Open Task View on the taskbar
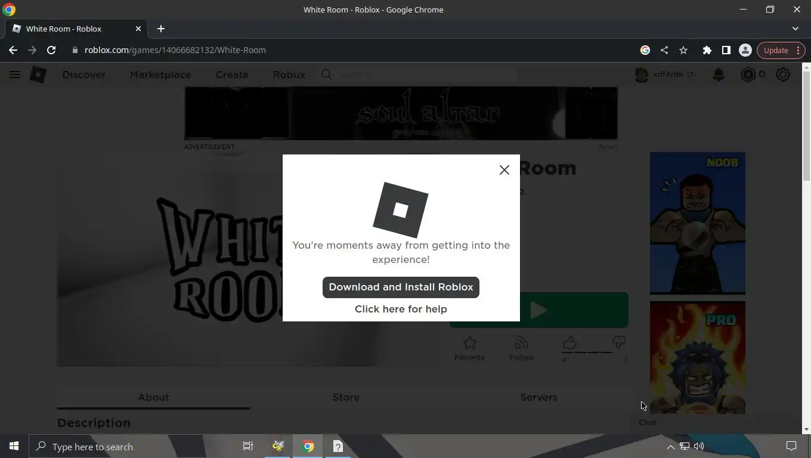Screen dimensions: 811x458 click(x=248, y=446)
